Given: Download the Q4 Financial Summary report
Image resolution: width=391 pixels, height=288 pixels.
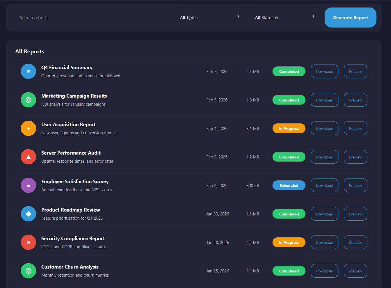Looking at the screenshot, I should (324, 71).
